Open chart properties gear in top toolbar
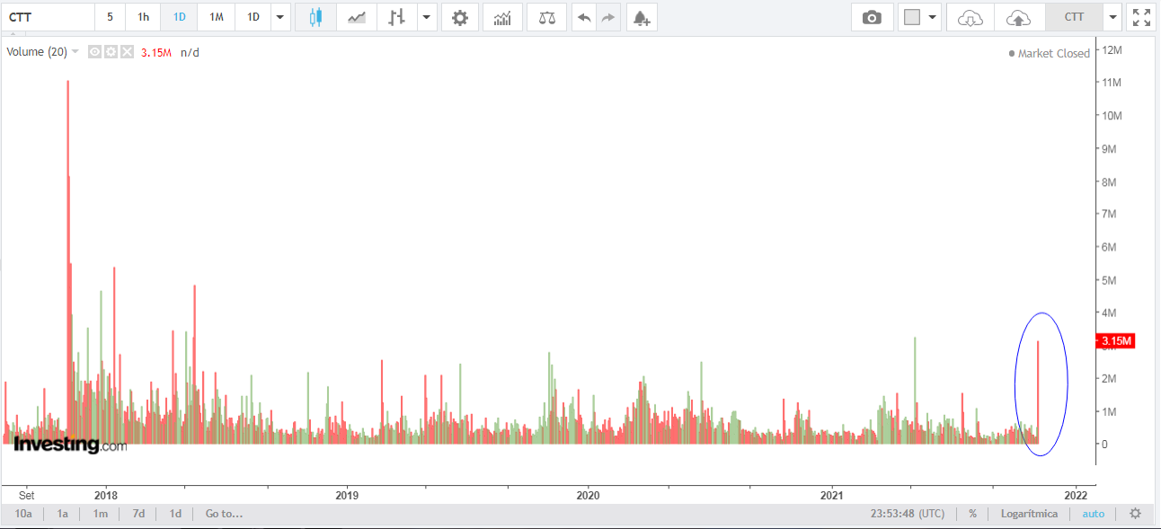 point(460,17)
